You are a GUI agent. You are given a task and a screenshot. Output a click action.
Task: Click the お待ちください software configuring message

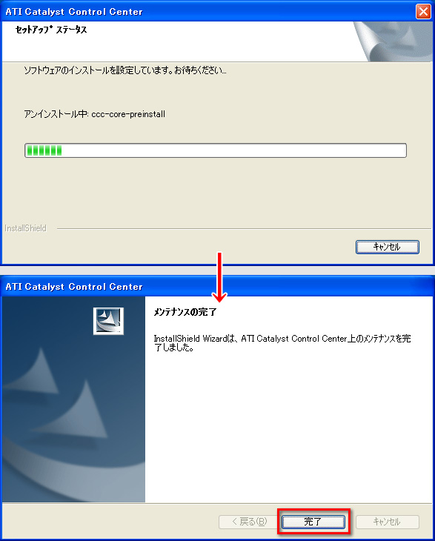pos(125,70)
